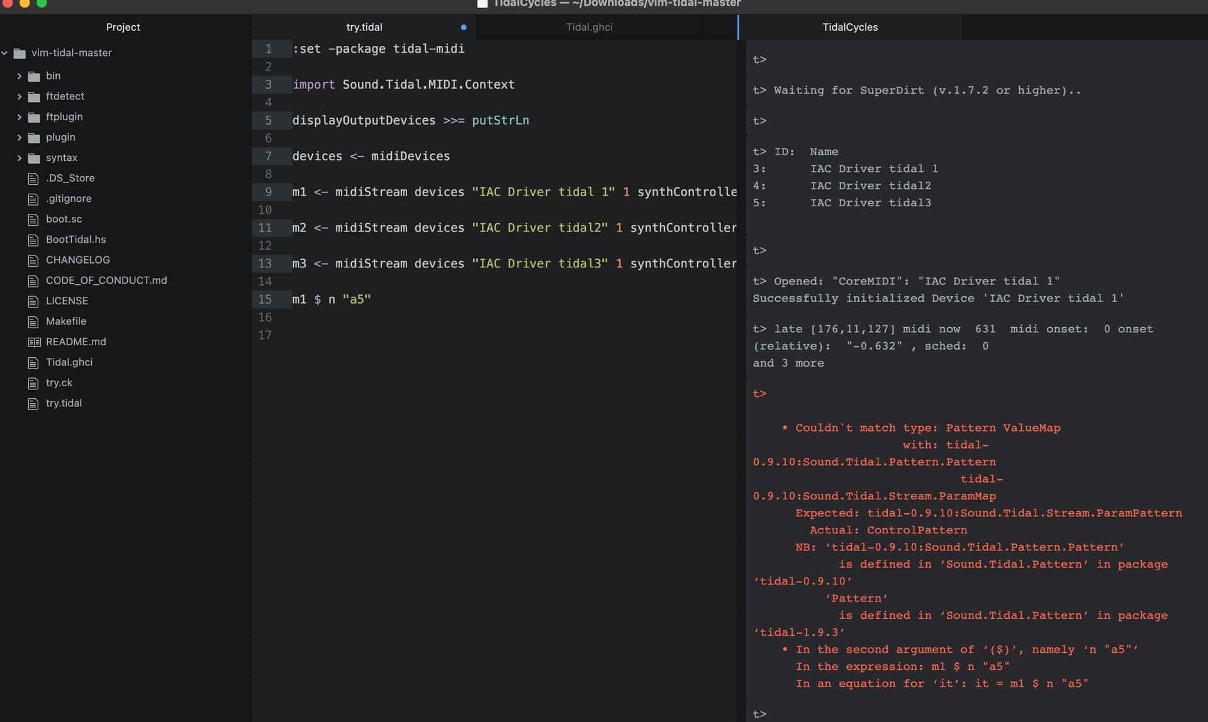Image resolution: width=1208 pixels, height=722 pixels.
Task: Click the Project panel header
Action: pos(123,27)
